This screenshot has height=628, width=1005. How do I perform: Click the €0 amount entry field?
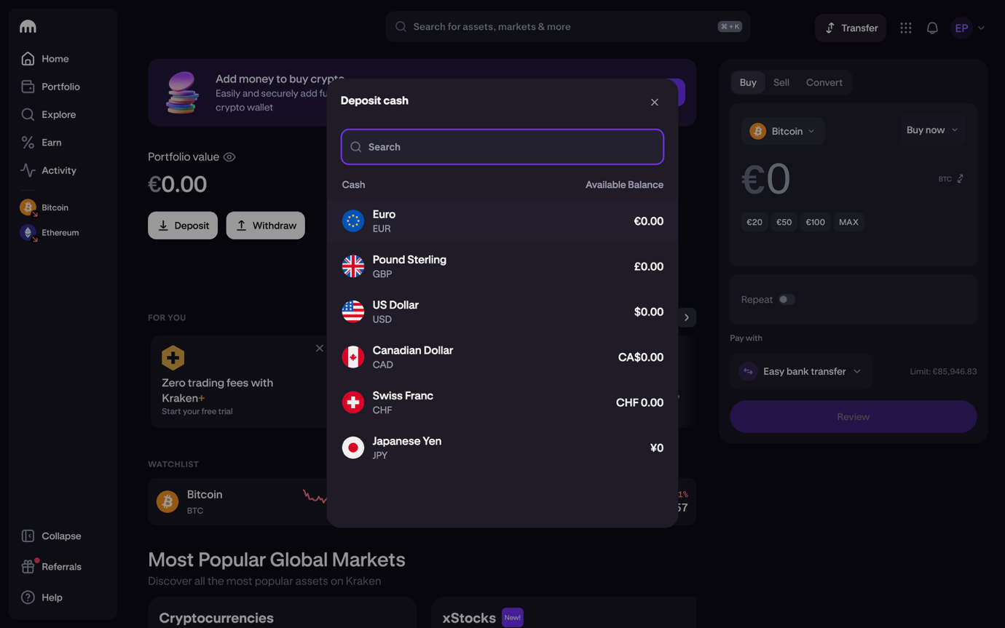pos(766,179)
